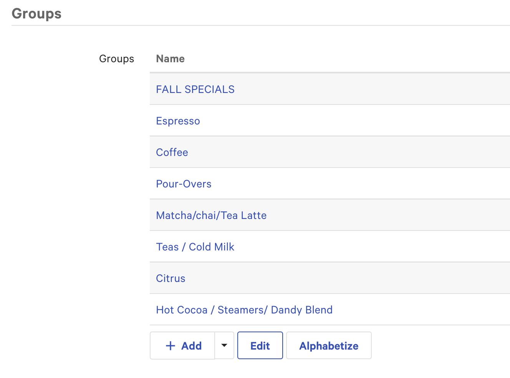Click the plus icon on Add button
The width and height of the screenshot is (510, 378).
(x=170, y=346)
